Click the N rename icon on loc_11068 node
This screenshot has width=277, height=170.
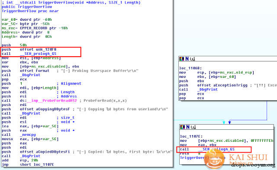click(187, 59)
